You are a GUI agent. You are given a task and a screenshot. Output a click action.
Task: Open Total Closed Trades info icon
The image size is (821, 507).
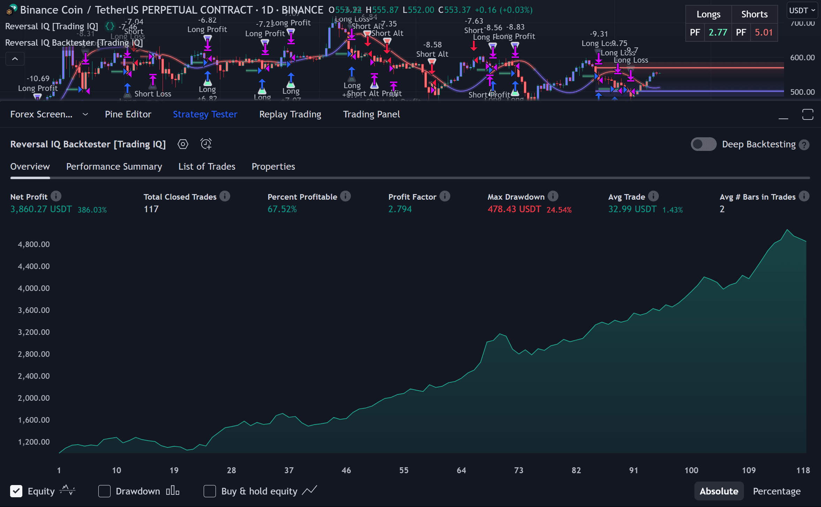[x=225, y=196]
